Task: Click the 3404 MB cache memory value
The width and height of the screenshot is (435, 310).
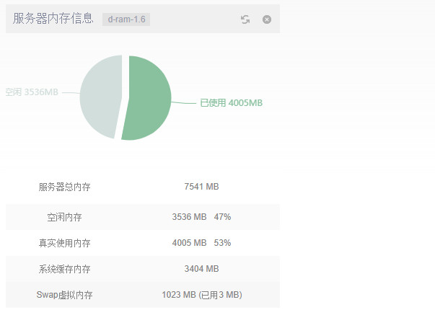Action: (x=201, y=269)
